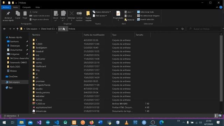
Task: Open Firefox from the taskbar
Action: tap(92, 122)
